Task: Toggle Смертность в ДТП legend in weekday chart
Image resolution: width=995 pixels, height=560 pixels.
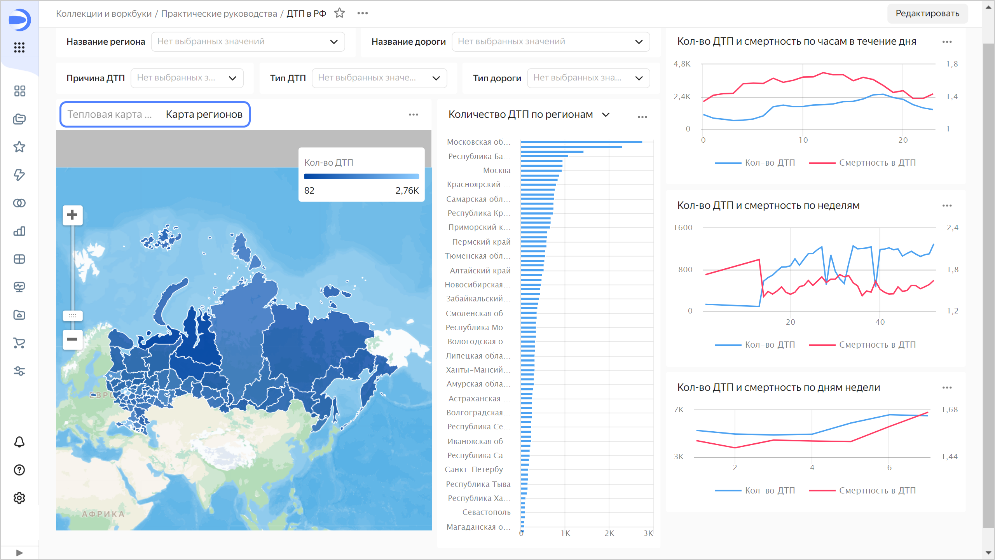Action: pyautogui.click(x=877, y=491)
